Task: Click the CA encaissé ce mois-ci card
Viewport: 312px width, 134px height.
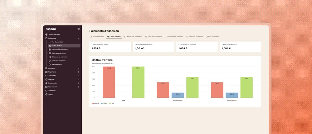Action: (240, 47)
